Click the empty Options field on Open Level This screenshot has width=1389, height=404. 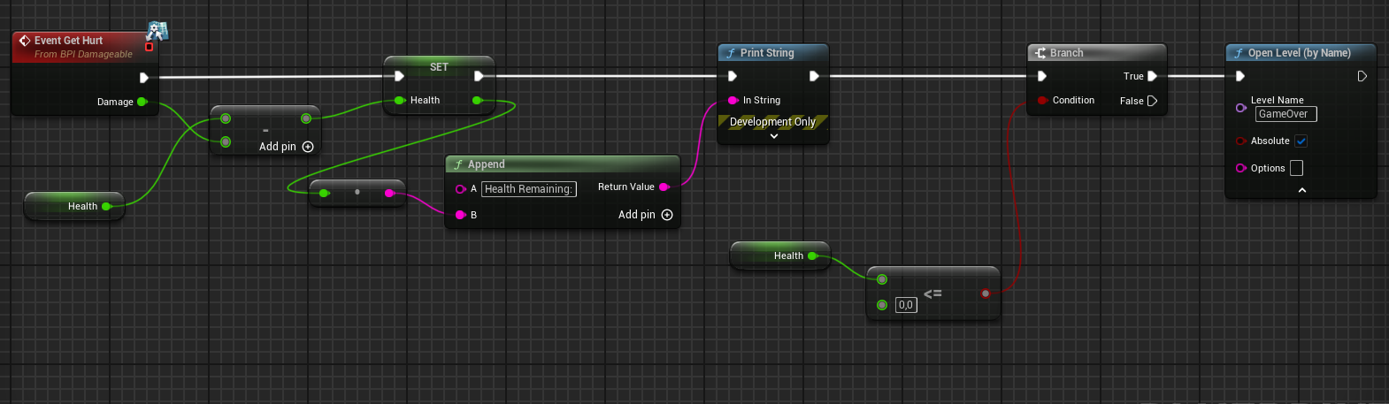(x=1296, y=168)
